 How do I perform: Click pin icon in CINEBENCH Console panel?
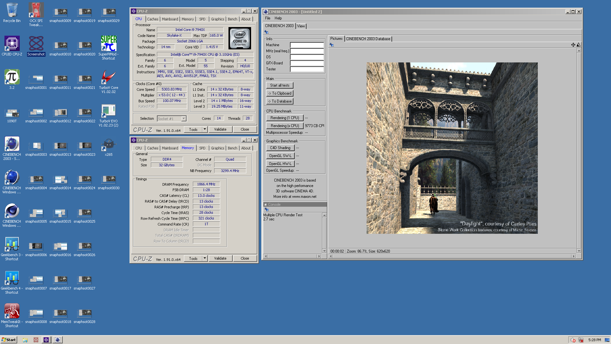point(267,210)
